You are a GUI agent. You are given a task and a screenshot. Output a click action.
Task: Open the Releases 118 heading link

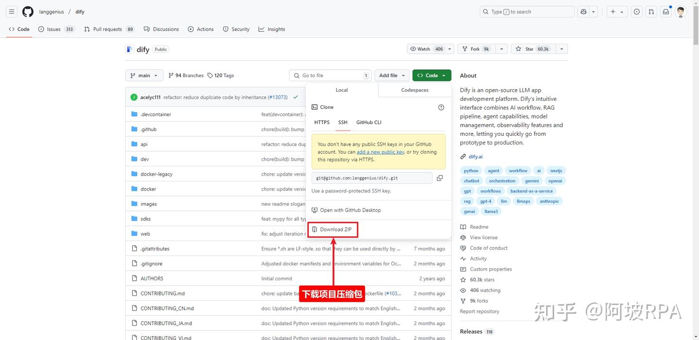pyautogui.click(x=476, y=332)
